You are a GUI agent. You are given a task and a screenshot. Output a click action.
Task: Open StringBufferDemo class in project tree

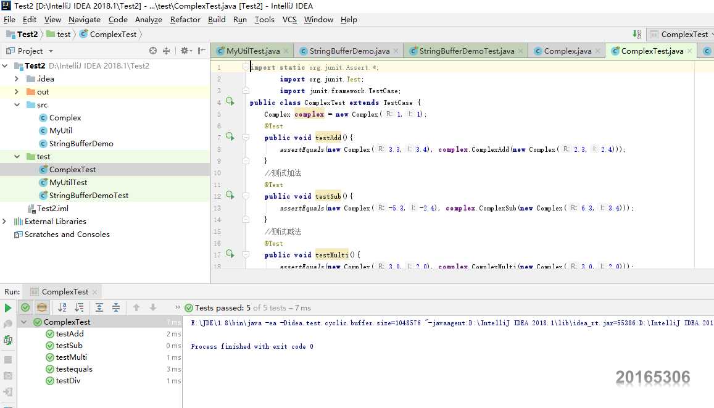pos(81,144)
